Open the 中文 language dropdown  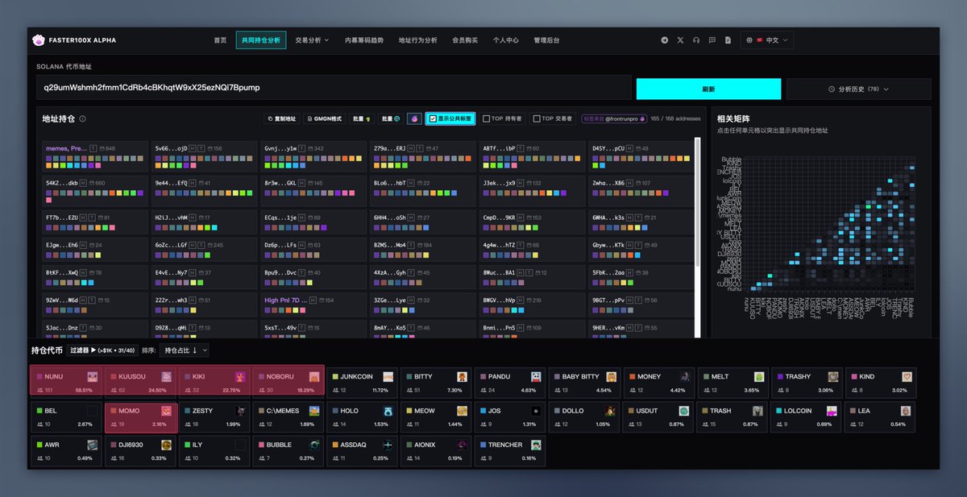click(x=767, y=39)
